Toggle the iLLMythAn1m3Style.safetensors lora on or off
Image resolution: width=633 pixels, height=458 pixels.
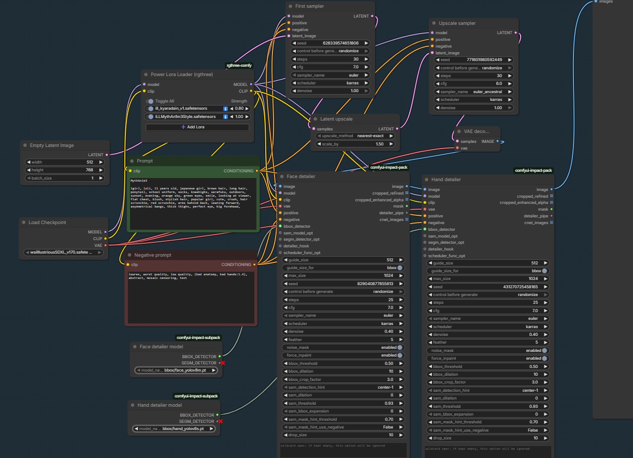pos(151,117)
